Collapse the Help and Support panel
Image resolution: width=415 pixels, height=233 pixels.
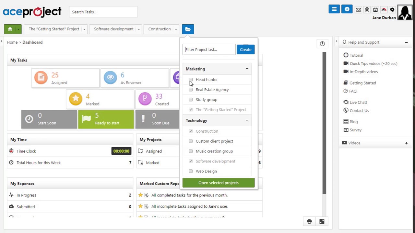(x=406, y=42)
